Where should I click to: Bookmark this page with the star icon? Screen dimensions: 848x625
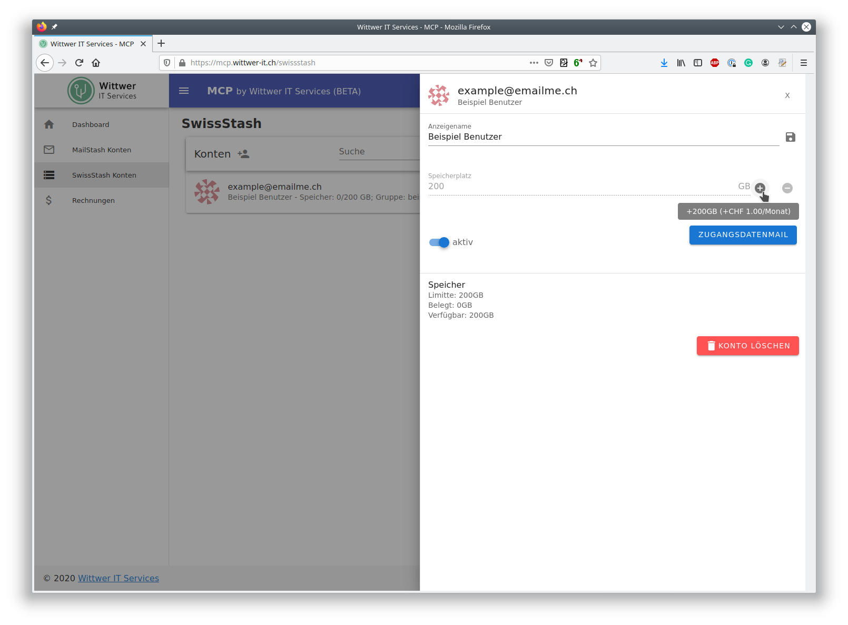point(593,63)
